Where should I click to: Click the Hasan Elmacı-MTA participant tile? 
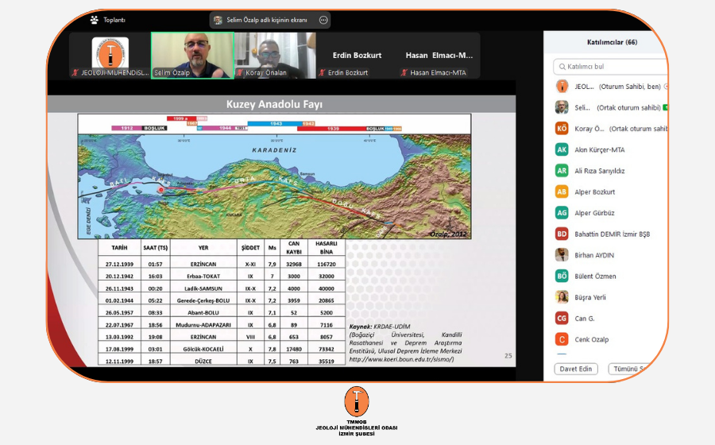pos(439,56)
